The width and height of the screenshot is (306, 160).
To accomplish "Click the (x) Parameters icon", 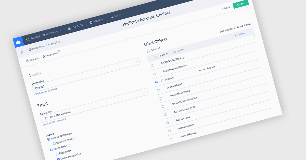I will pyautogui.click(x=44, y=56).
